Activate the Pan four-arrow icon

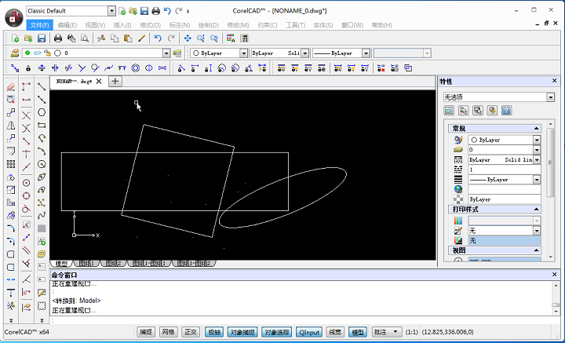point(188,38)
